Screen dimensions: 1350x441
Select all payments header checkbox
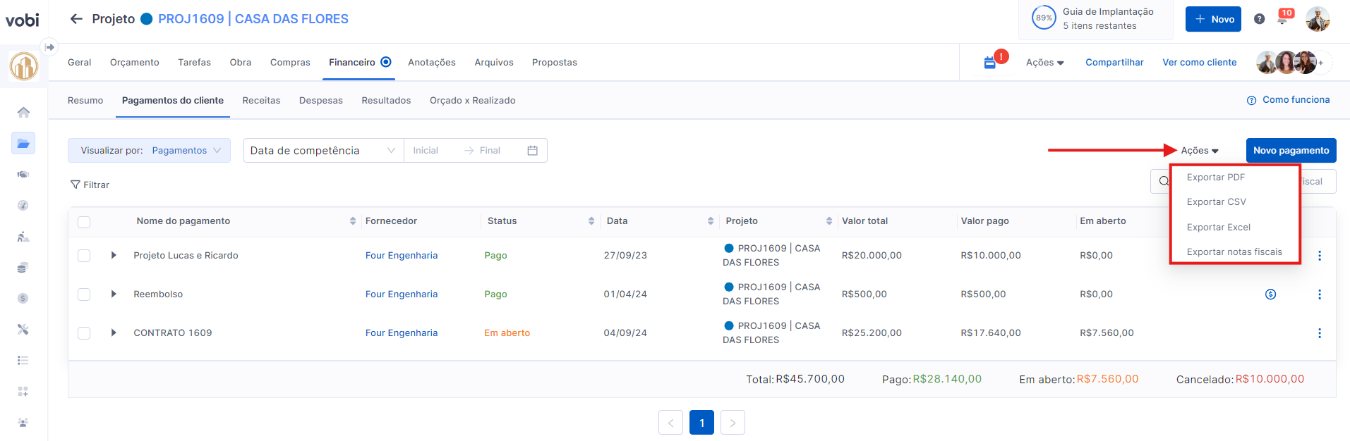click(84, 222)
